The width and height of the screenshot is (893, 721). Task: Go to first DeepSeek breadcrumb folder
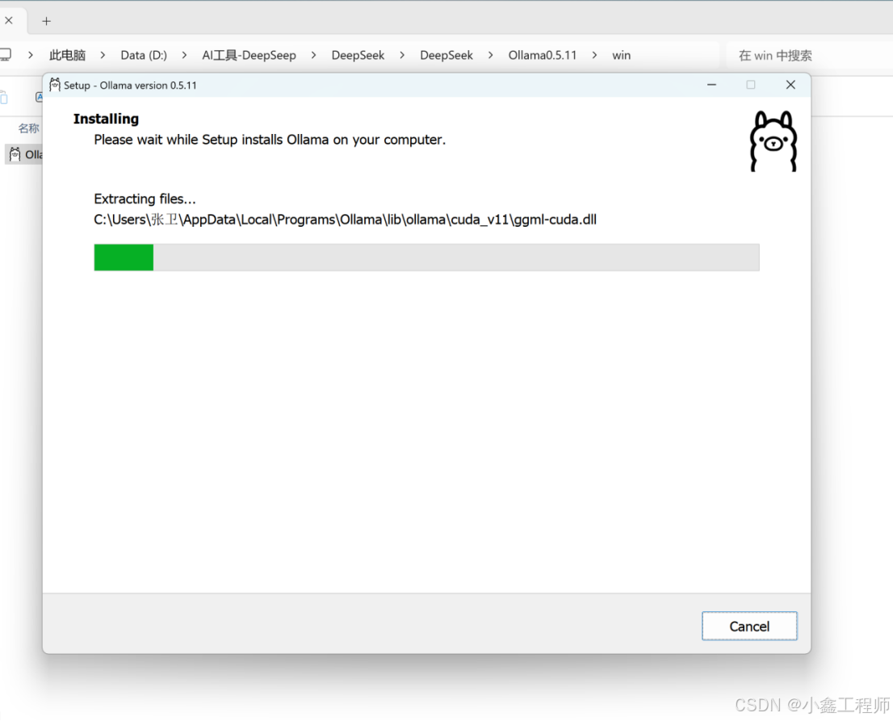(358, 55)
